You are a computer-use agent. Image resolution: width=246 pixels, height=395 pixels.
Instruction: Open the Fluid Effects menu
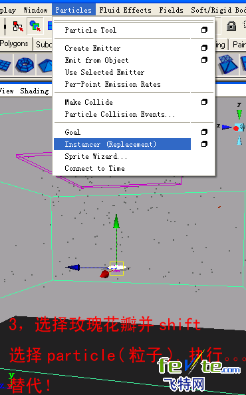click(x=125, y=10)
